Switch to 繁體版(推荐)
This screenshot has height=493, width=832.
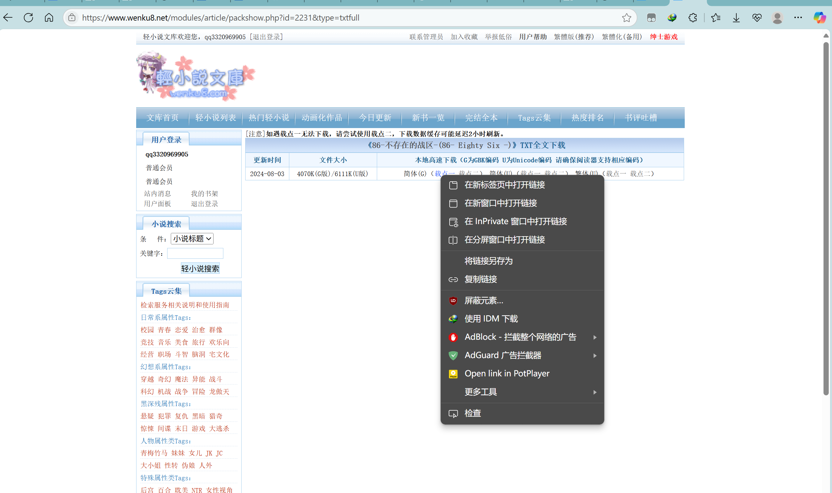[x=574, y=37]
